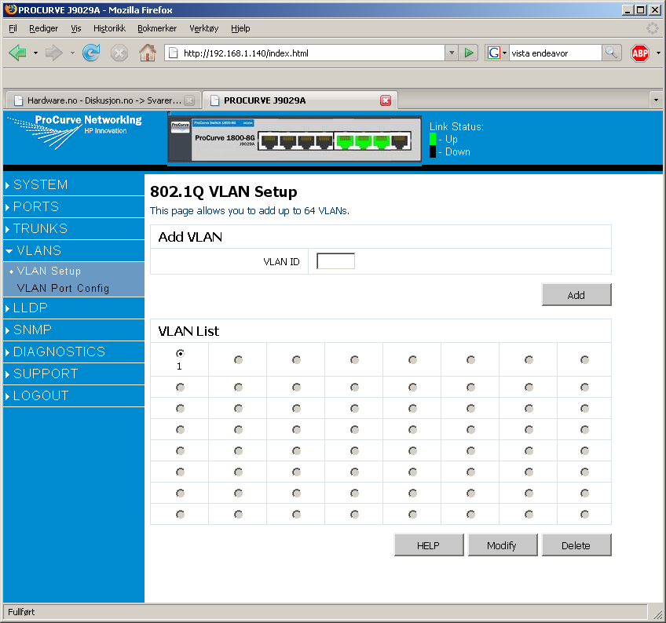666x623 pixels.
Task: Click the search box with vista endeavor
Action: pyautogui.click(x=555, y=53)
